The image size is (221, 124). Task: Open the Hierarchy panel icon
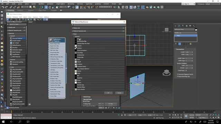pos(183,26)
